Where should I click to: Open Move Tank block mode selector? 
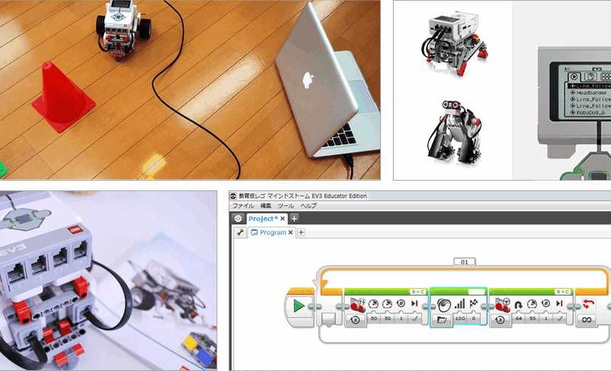(x=356, y=320)
